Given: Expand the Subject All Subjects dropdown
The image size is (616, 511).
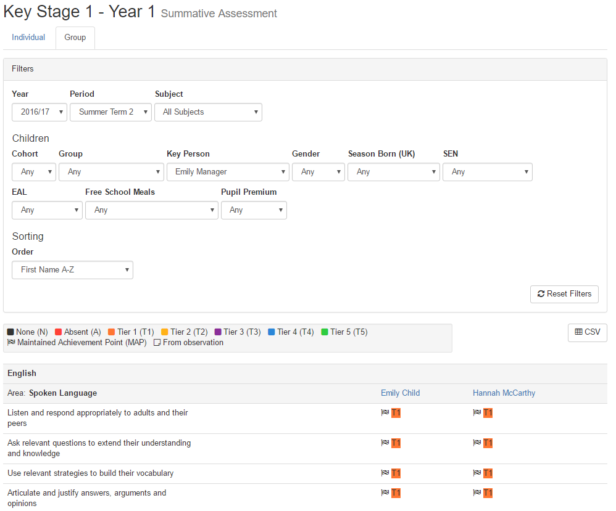Looking at the screenshot, I should 208,112.
